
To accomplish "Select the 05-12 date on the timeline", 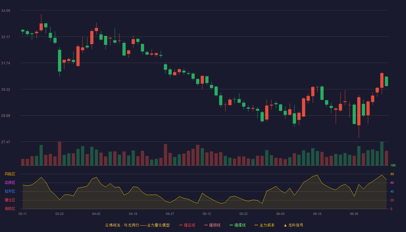I will point(207,214).
